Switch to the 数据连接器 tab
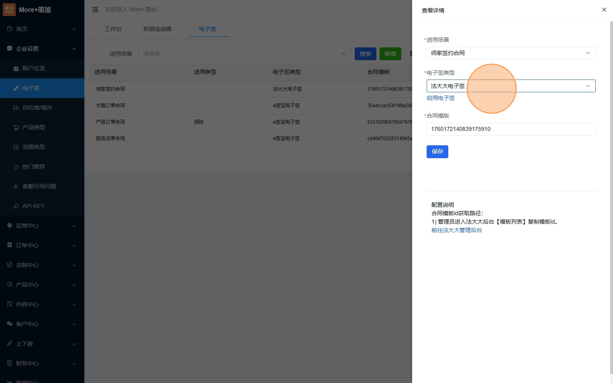The height and width of the screenshot is (383, 613). [x=157, y=29]
